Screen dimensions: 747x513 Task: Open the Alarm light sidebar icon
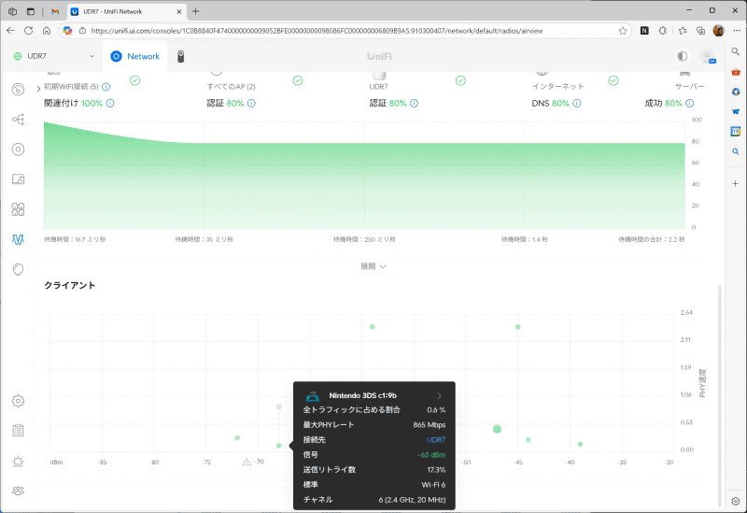point(18,461)
